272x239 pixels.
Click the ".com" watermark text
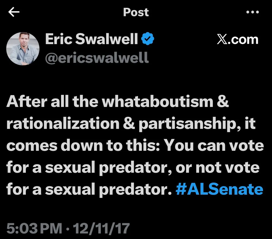(x=243, y=40)
